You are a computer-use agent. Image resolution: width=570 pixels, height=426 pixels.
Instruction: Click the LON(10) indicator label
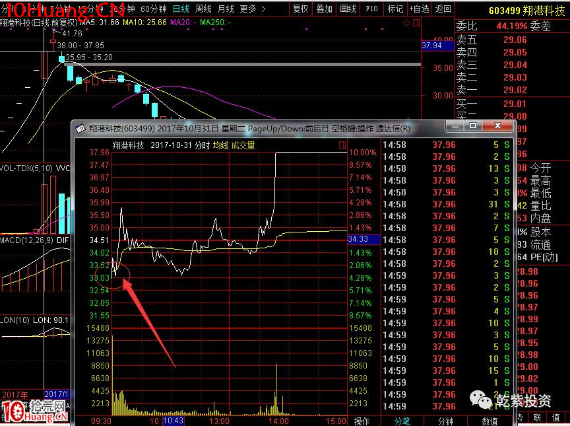coord(15,320)
